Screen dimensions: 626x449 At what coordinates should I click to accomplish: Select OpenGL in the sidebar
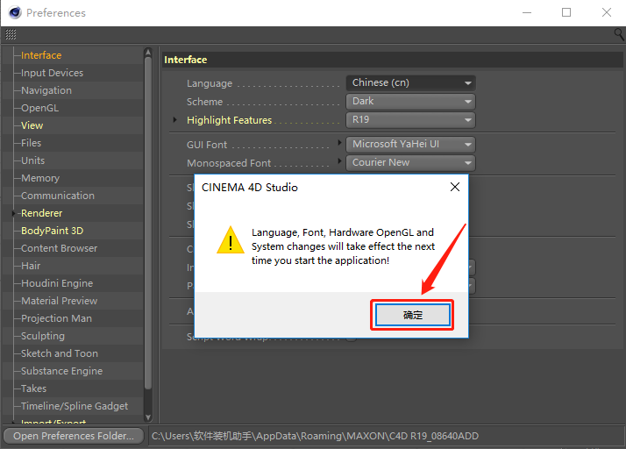pyautogui.click(x=39, y=108)
